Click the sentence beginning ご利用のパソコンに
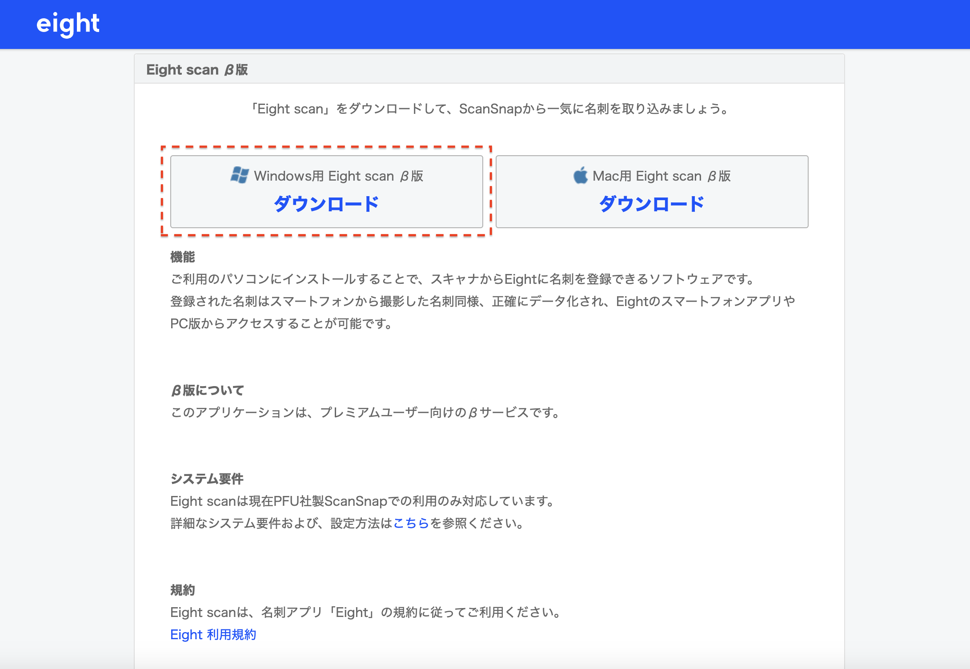 [463, 279]
